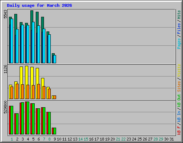Select day 6 on the date axis
Screen dimensions: 183x143
tap(39, 139)
